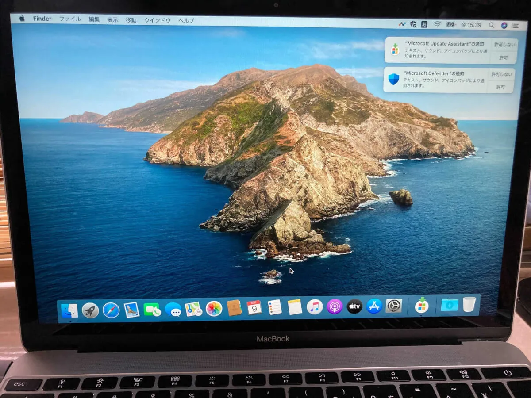Open Wi-Fi status menu
The image size is (531, 398).
point(437,24)
